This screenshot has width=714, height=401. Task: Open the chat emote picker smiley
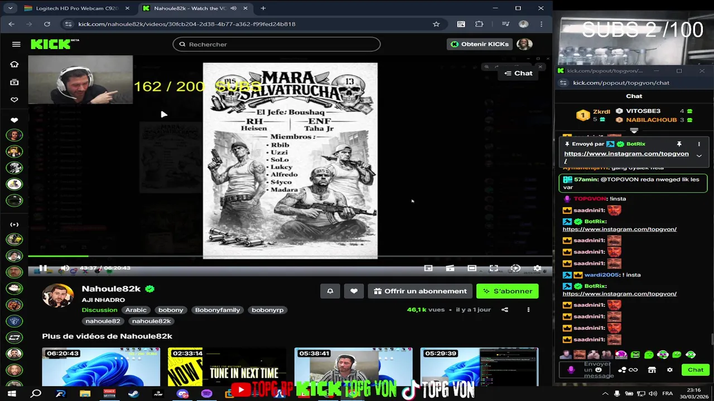click(x=599, y=370)
